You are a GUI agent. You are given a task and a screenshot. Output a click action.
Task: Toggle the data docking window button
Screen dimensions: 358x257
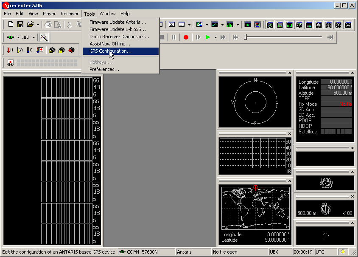coord(309,25)
